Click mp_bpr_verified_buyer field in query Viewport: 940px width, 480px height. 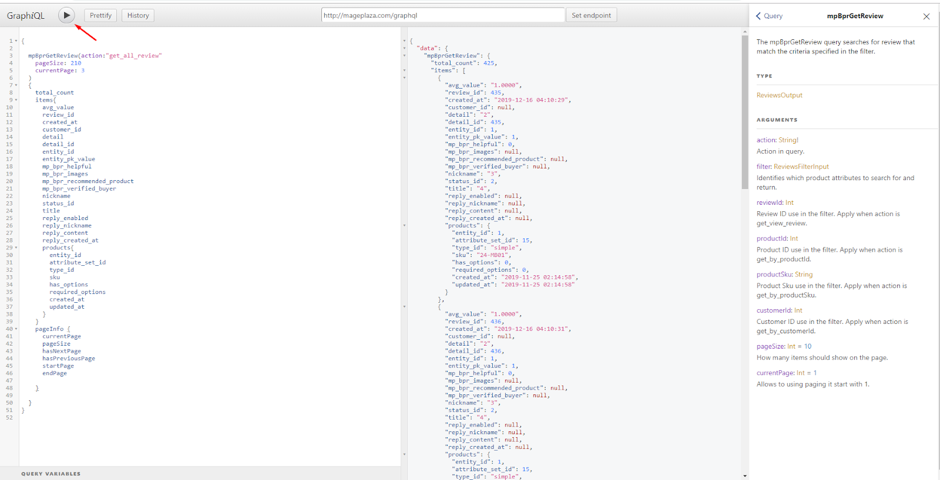click(79, 189)
